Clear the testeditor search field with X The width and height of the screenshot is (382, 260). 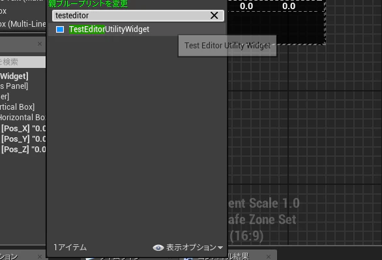tap(214, 16)
